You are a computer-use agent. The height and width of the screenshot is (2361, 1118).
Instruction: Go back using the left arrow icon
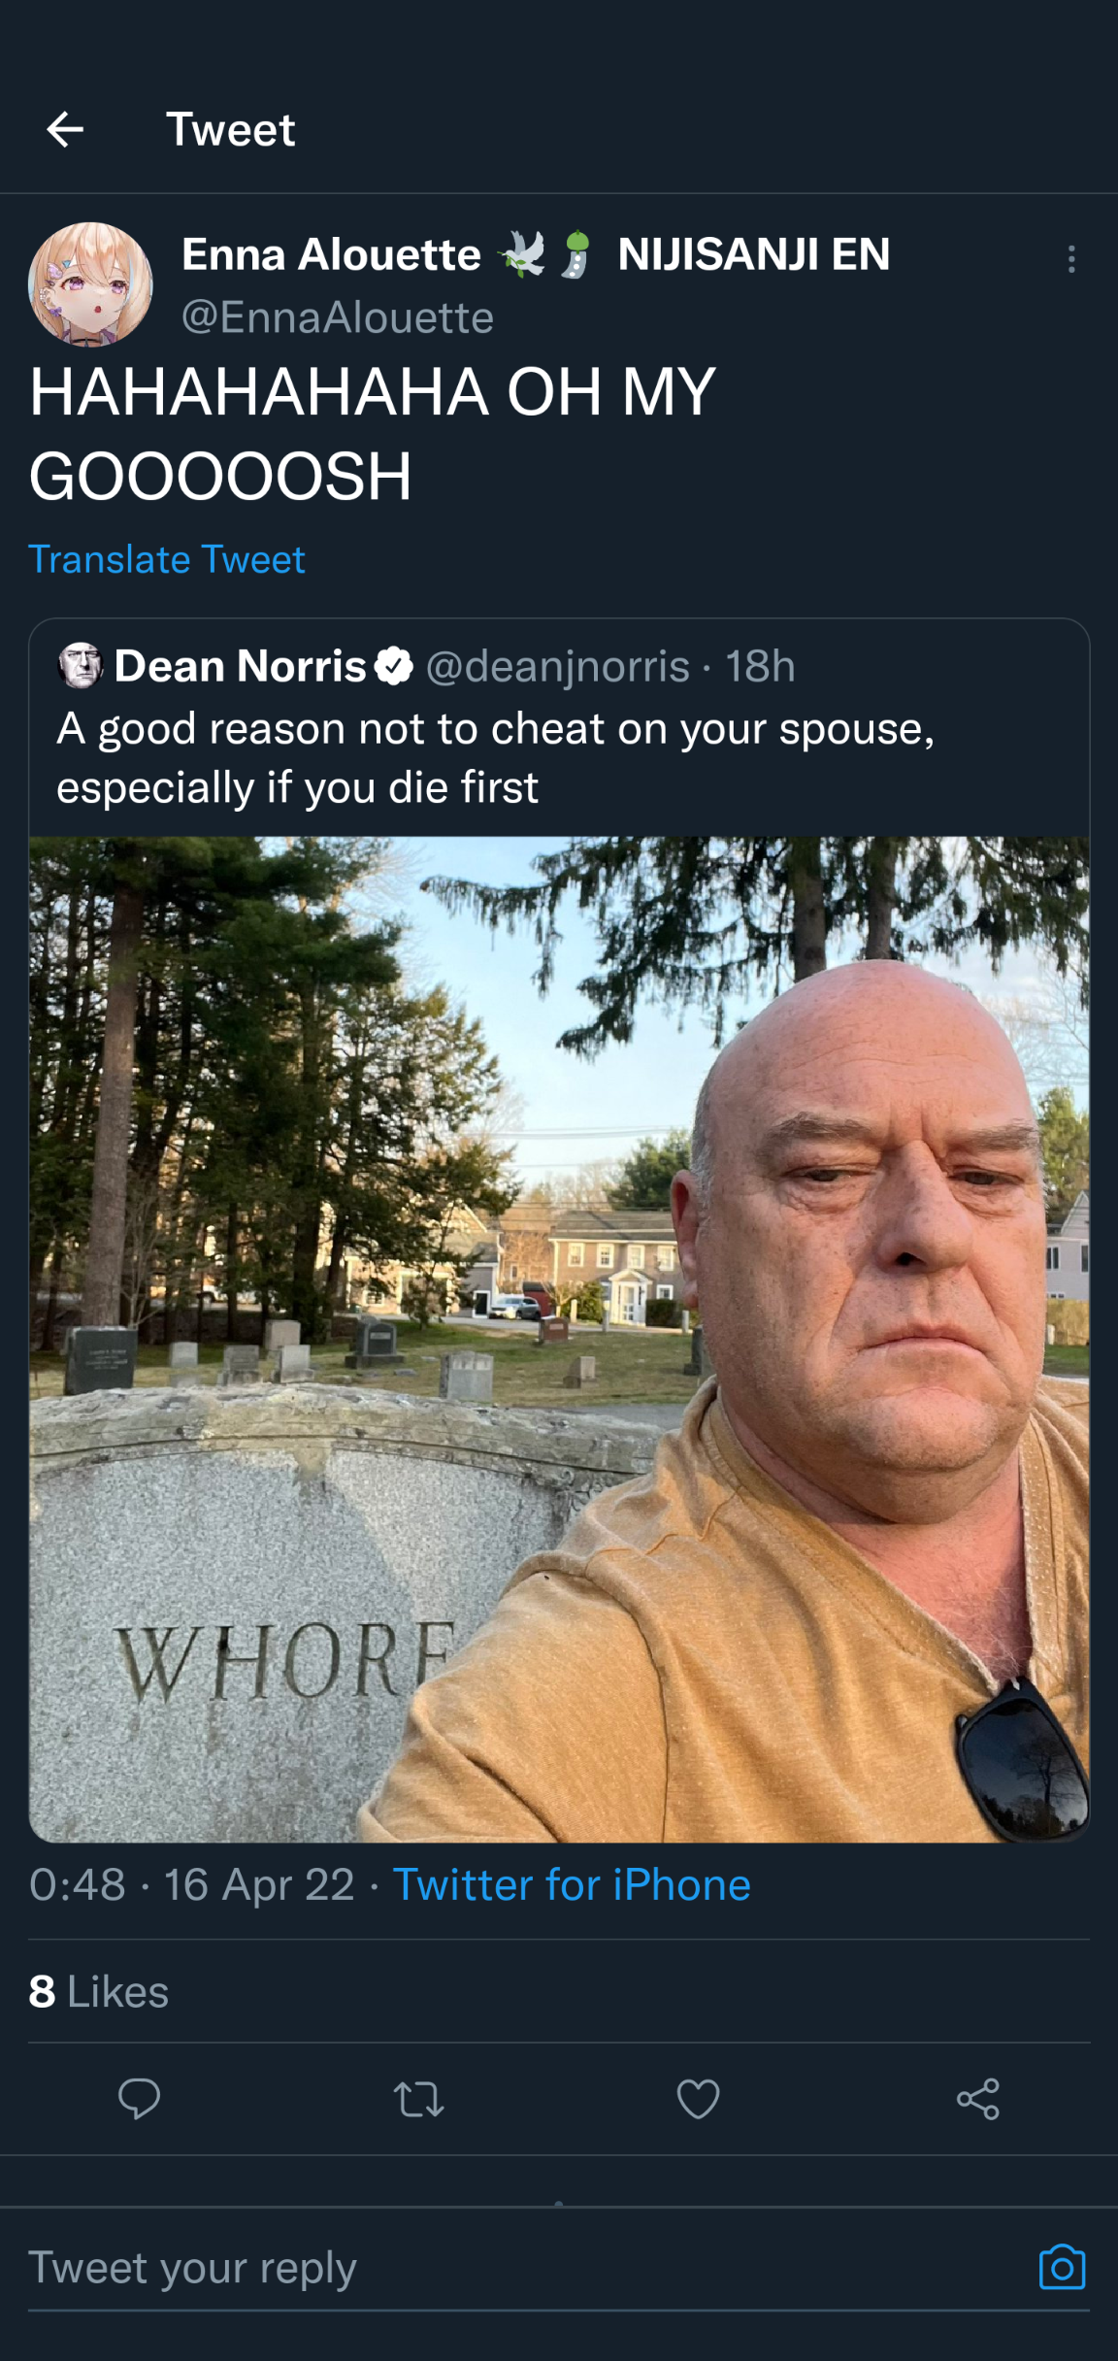pyautogui.click(x=65, y=129)
